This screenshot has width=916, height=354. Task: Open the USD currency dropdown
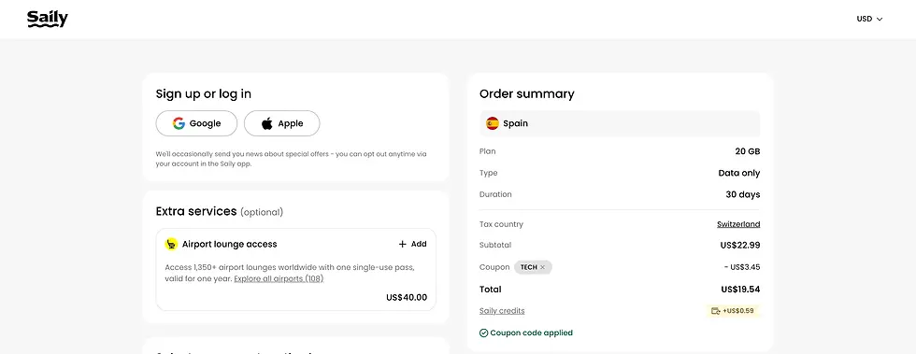tap(869, 19)
